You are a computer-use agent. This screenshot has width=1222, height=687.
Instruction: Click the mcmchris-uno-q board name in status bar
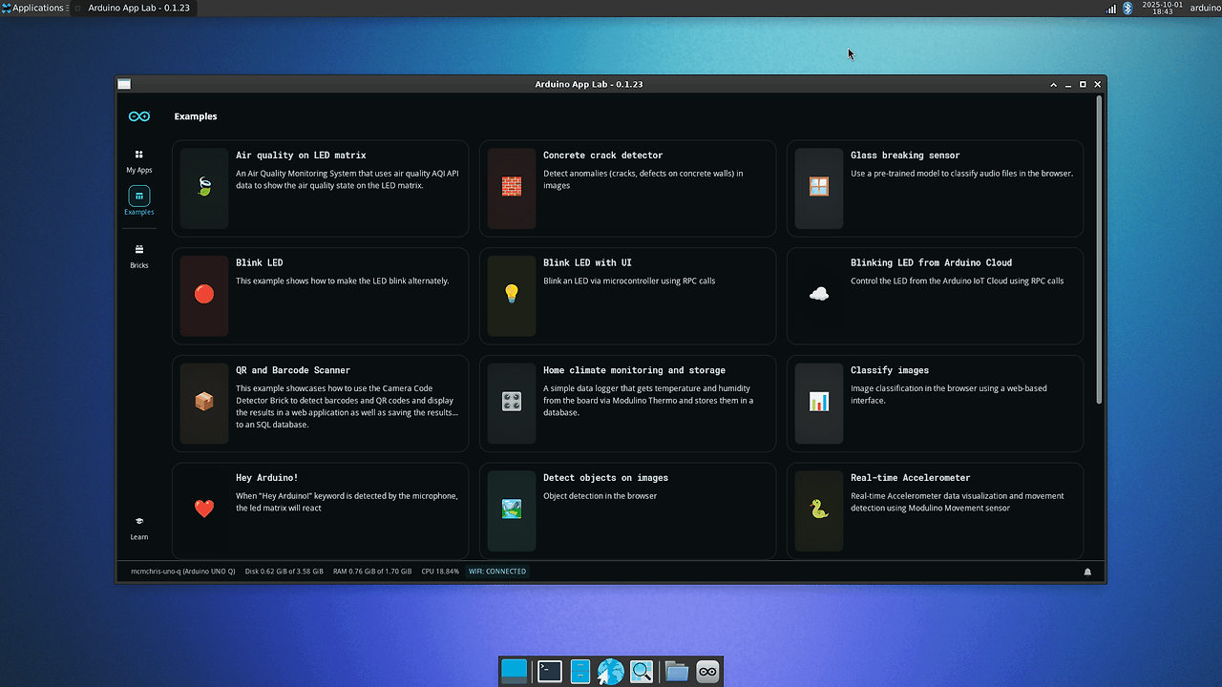click(x=183, y=572)
